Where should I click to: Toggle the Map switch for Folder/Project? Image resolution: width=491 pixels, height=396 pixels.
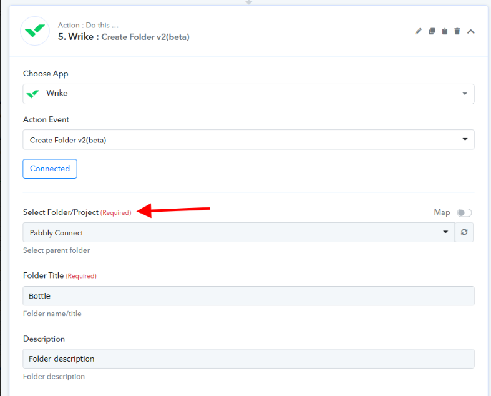click(x=464, y=213)
